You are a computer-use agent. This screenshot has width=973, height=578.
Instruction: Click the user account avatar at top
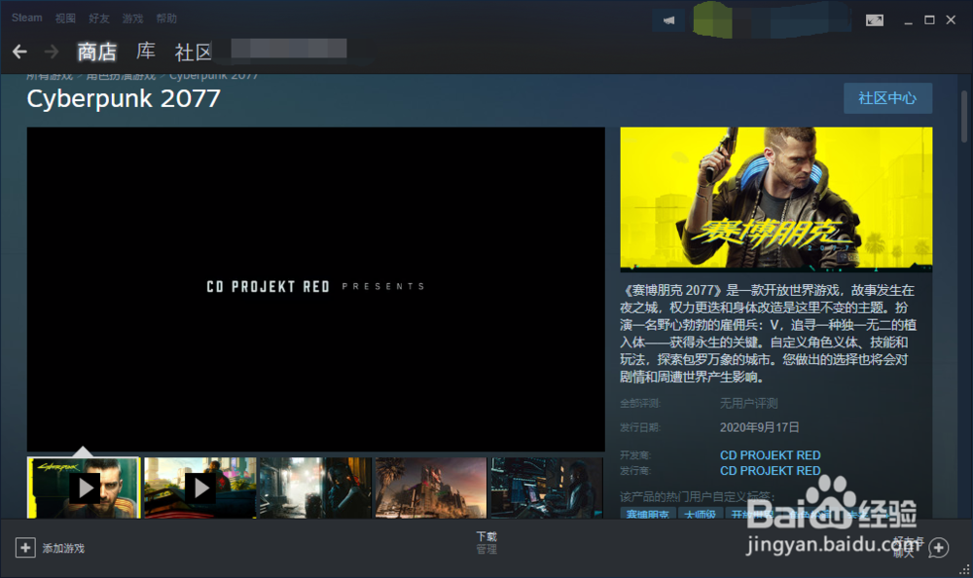pyautogui.click(x=712, y=19)
